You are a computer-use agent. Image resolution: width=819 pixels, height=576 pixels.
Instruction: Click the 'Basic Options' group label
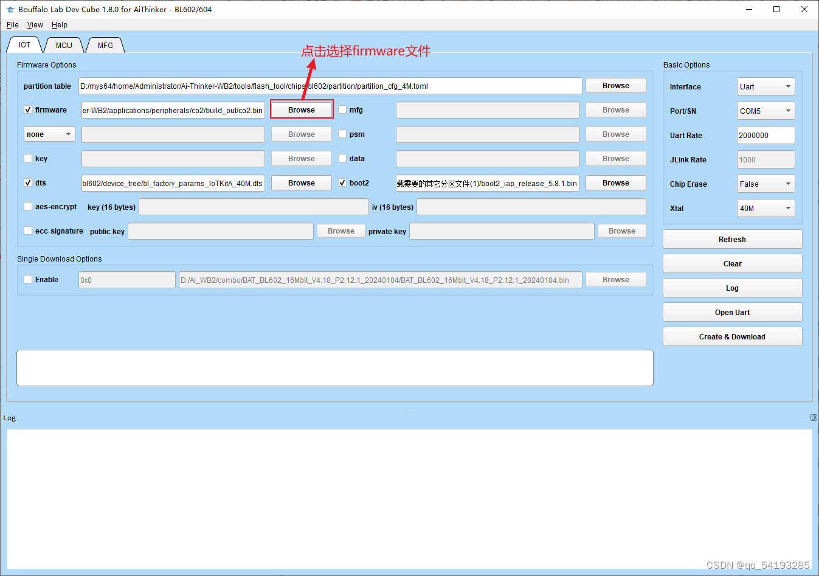pos(686,64)
